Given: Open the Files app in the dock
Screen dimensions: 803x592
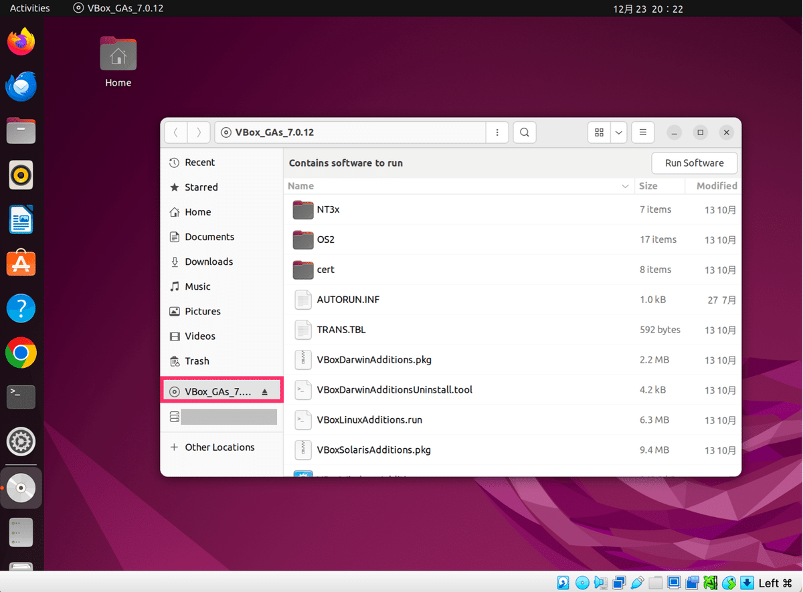Looking at the screenshot, I should click(x=21, y=131).
